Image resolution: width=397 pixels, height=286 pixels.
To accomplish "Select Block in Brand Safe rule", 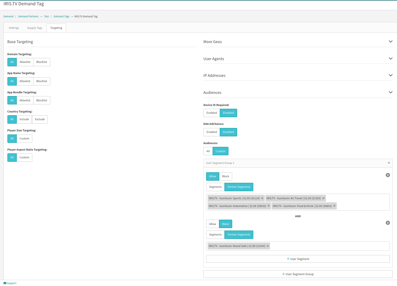I will tap(226, 224).
